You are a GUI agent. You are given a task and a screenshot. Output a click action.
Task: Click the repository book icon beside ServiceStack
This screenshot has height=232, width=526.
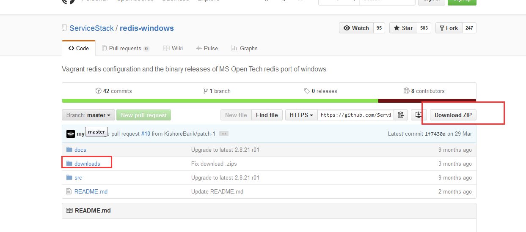[x=64, y=28]
